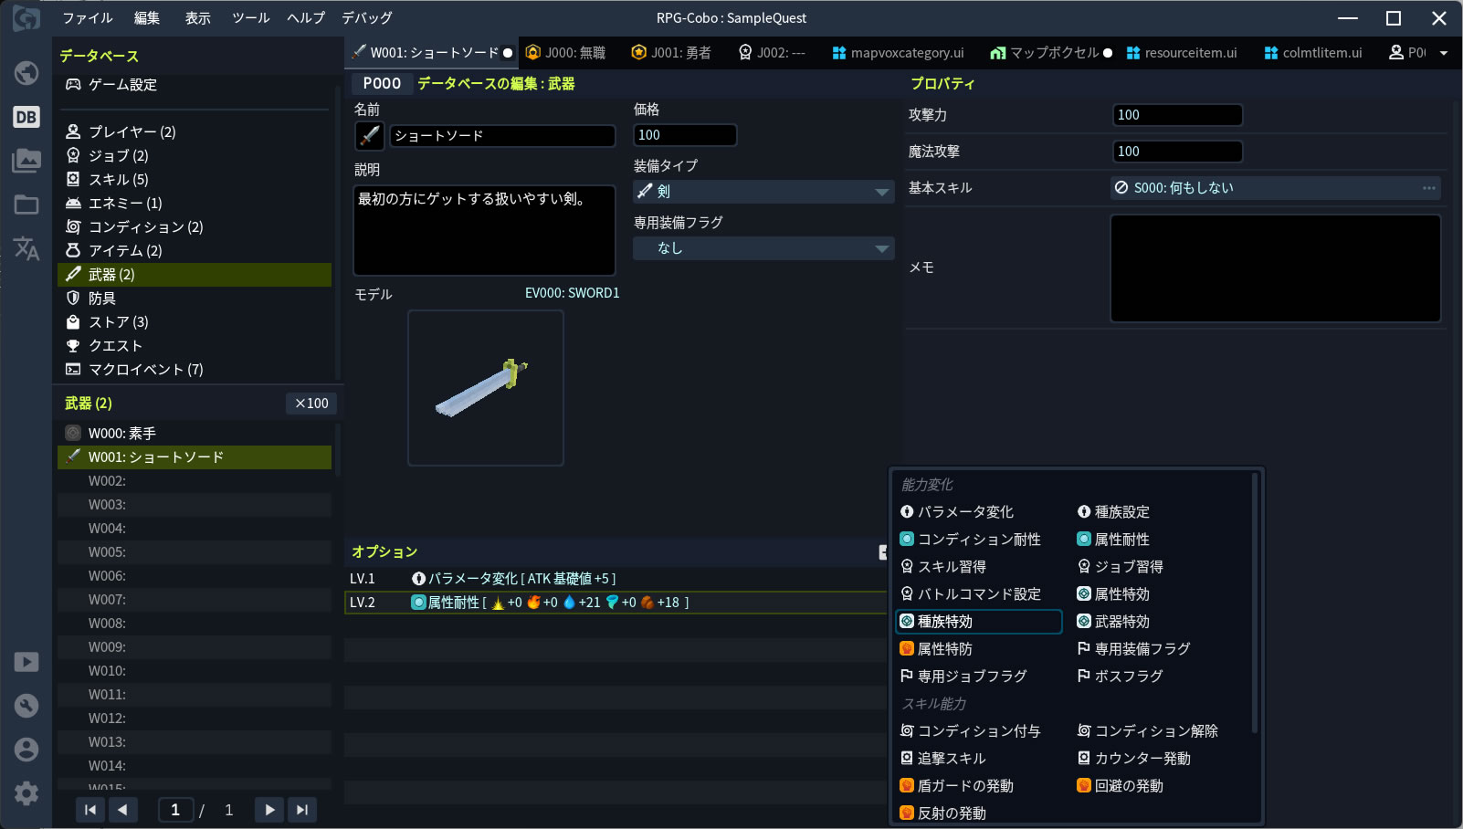Screen dimensions: 1463x829
Task: Select エネミー in the database tree
Action: point(124,204)
